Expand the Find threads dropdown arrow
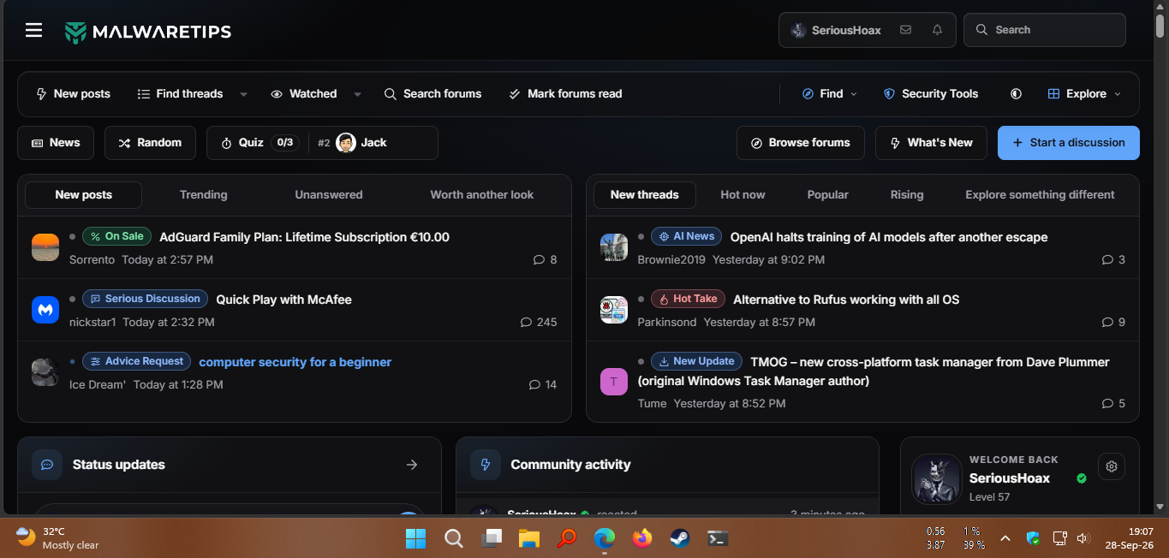Image resolution: width=1169 pixels, height=558 pixels. [243, 94]
